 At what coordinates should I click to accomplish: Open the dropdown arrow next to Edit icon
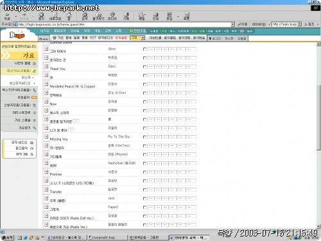click(x=178, y=16)
